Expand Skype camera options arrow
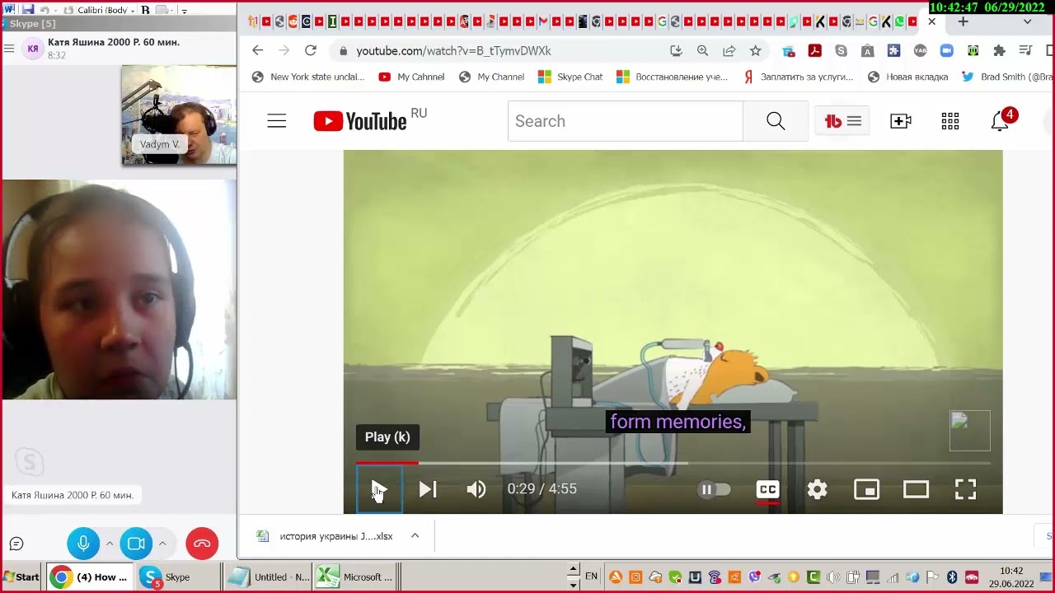This screenshot has height=593, width=1055. tap(162, 544)
